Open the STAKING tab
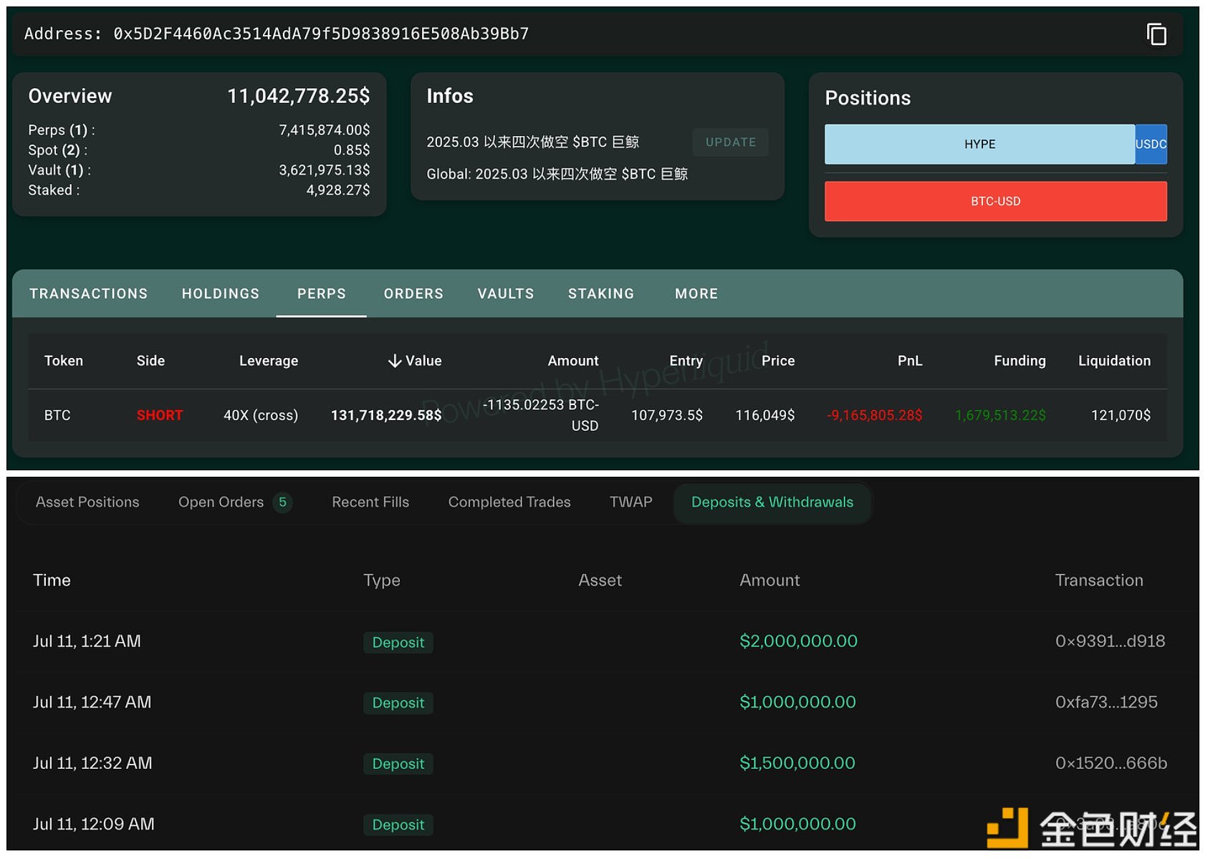 tap(600, 293)
